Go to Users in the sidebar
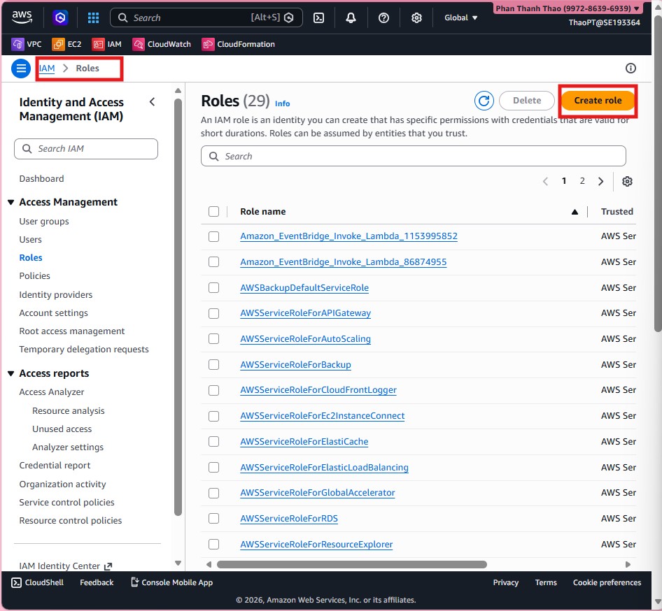The image size is (662, 611). [31, 240]
